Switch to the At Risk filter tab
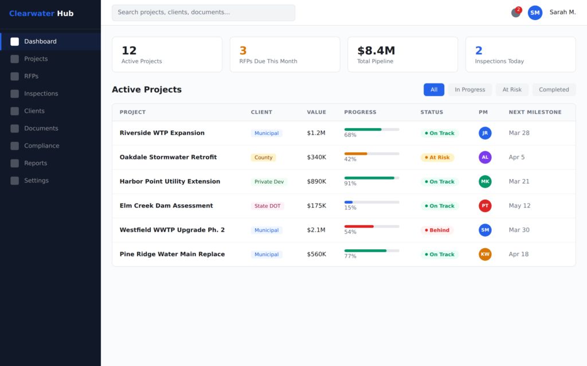 (512, 89)
